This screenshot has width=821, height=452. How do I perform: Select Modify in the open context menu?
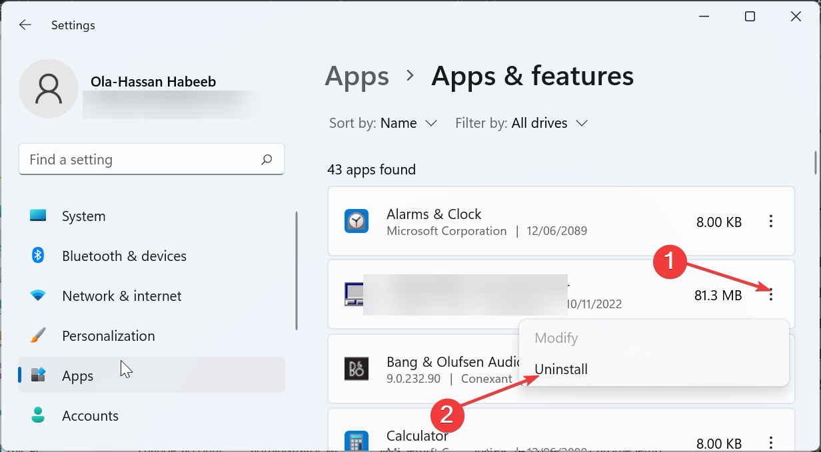click(556, 338)
